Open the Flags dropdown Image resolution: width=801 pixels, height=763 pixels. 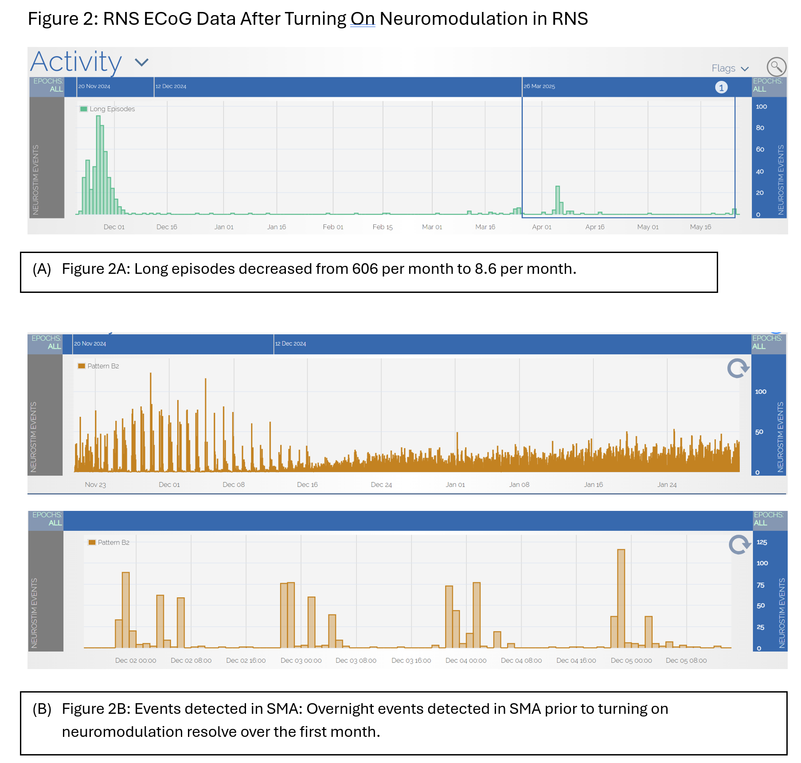pyautogui.click(x=730, y=68)
